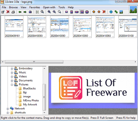Select the fit-to-height mode icon
Image resolution: width=138 pixels, height=121 pixels.
click(71, 12)
